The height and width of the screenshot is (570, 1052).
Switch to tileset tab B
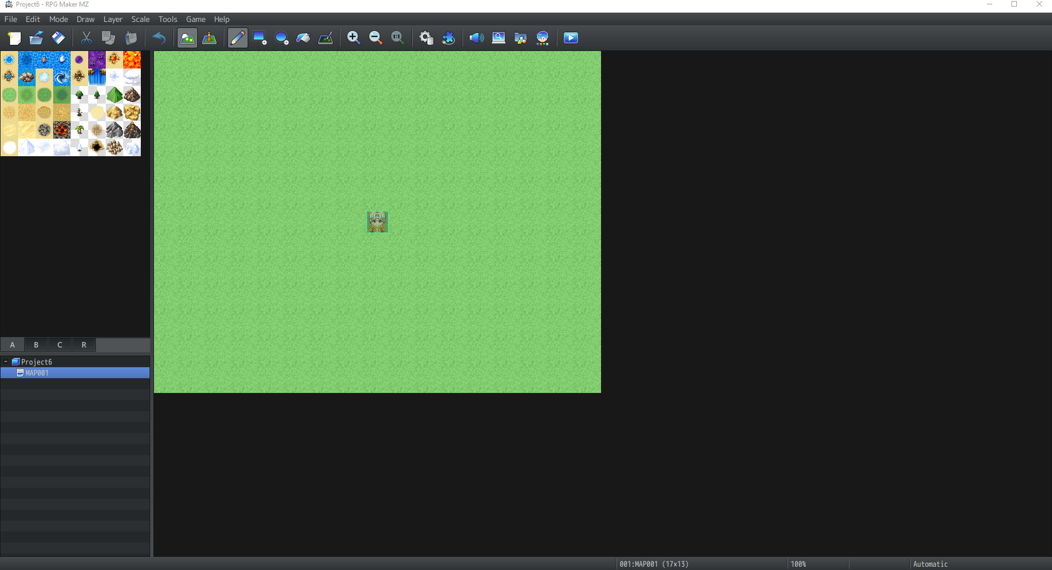(36, 345)
